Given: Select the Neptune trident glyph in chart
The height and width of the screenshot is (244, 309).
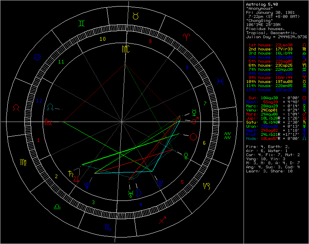Looking at the screenshot, I should 160,184.
